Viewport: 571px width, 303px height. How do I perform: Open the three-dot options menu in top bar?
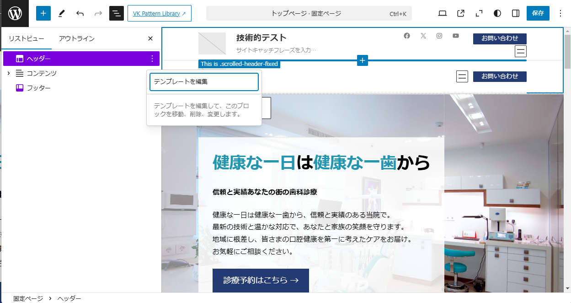[560, 13]
